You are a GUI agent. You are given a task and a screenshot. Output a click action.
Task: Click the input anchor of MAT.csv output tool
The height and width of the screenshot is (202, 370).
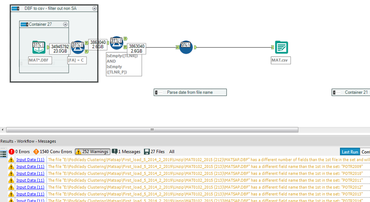[272, 47]
